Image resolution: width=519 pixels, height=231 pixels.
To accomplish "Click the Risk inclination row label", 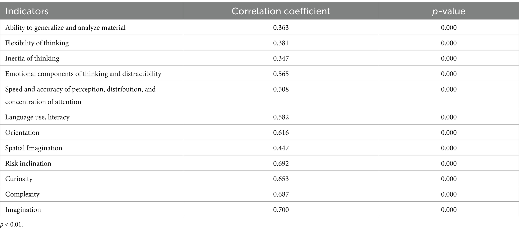I will (28, 163).
